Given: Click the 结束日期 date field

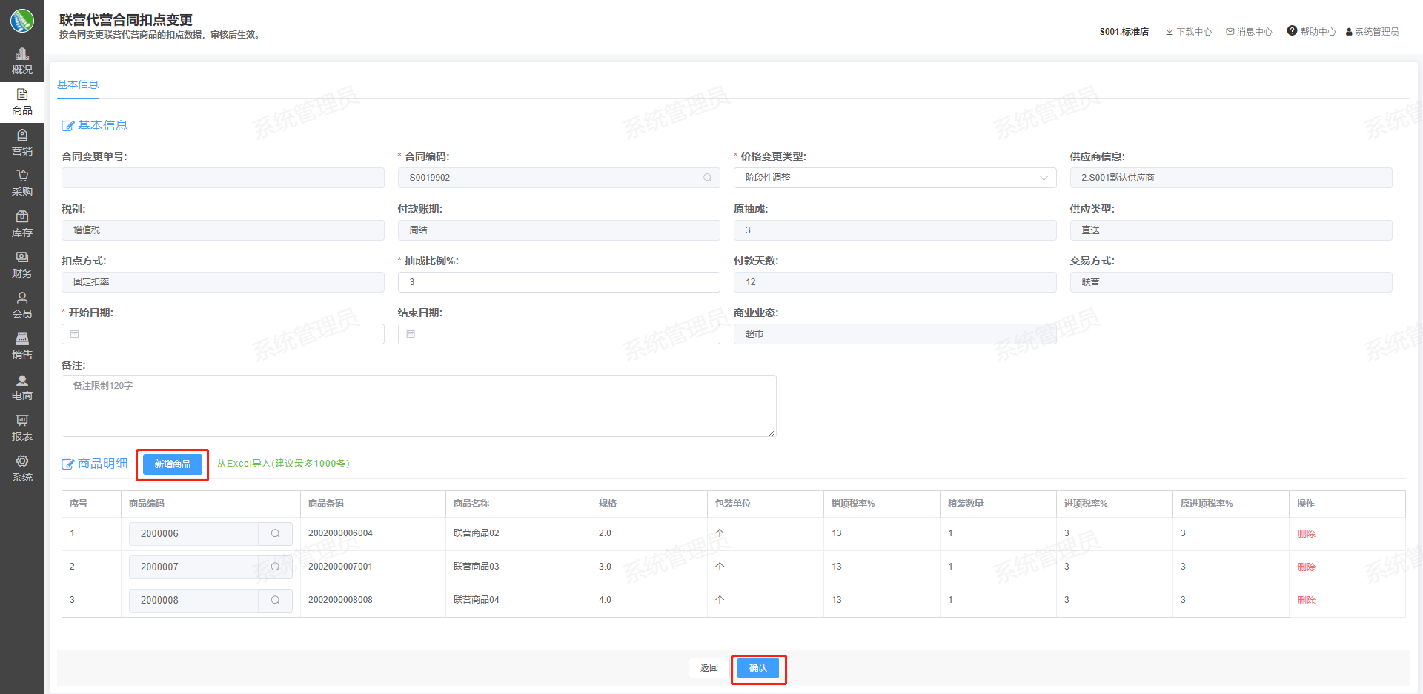Looking at the screenshot, I should pyautogui.click(x=559, y=334).
